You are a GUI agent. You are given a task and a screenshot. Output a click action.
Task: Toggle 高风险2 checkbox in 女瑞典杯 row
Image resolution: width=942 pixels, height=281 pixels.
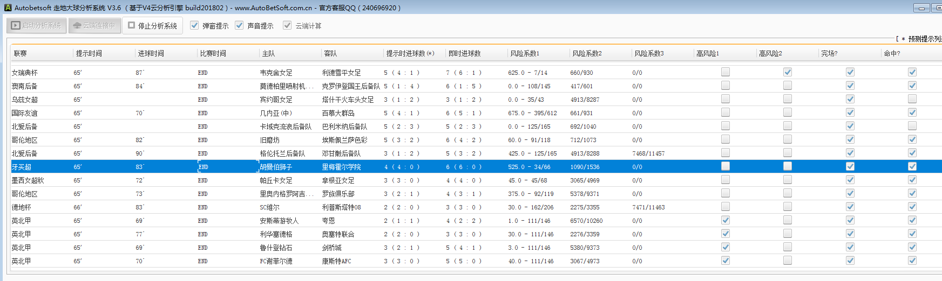(x=788, y=72)
